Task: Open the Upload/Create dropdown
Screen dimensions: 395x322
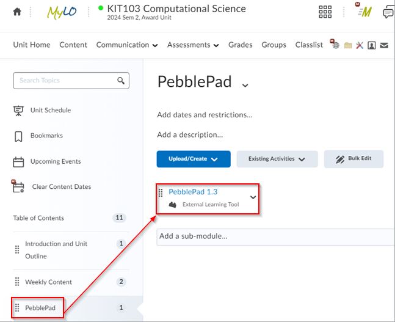Action: tap(194, 159)
